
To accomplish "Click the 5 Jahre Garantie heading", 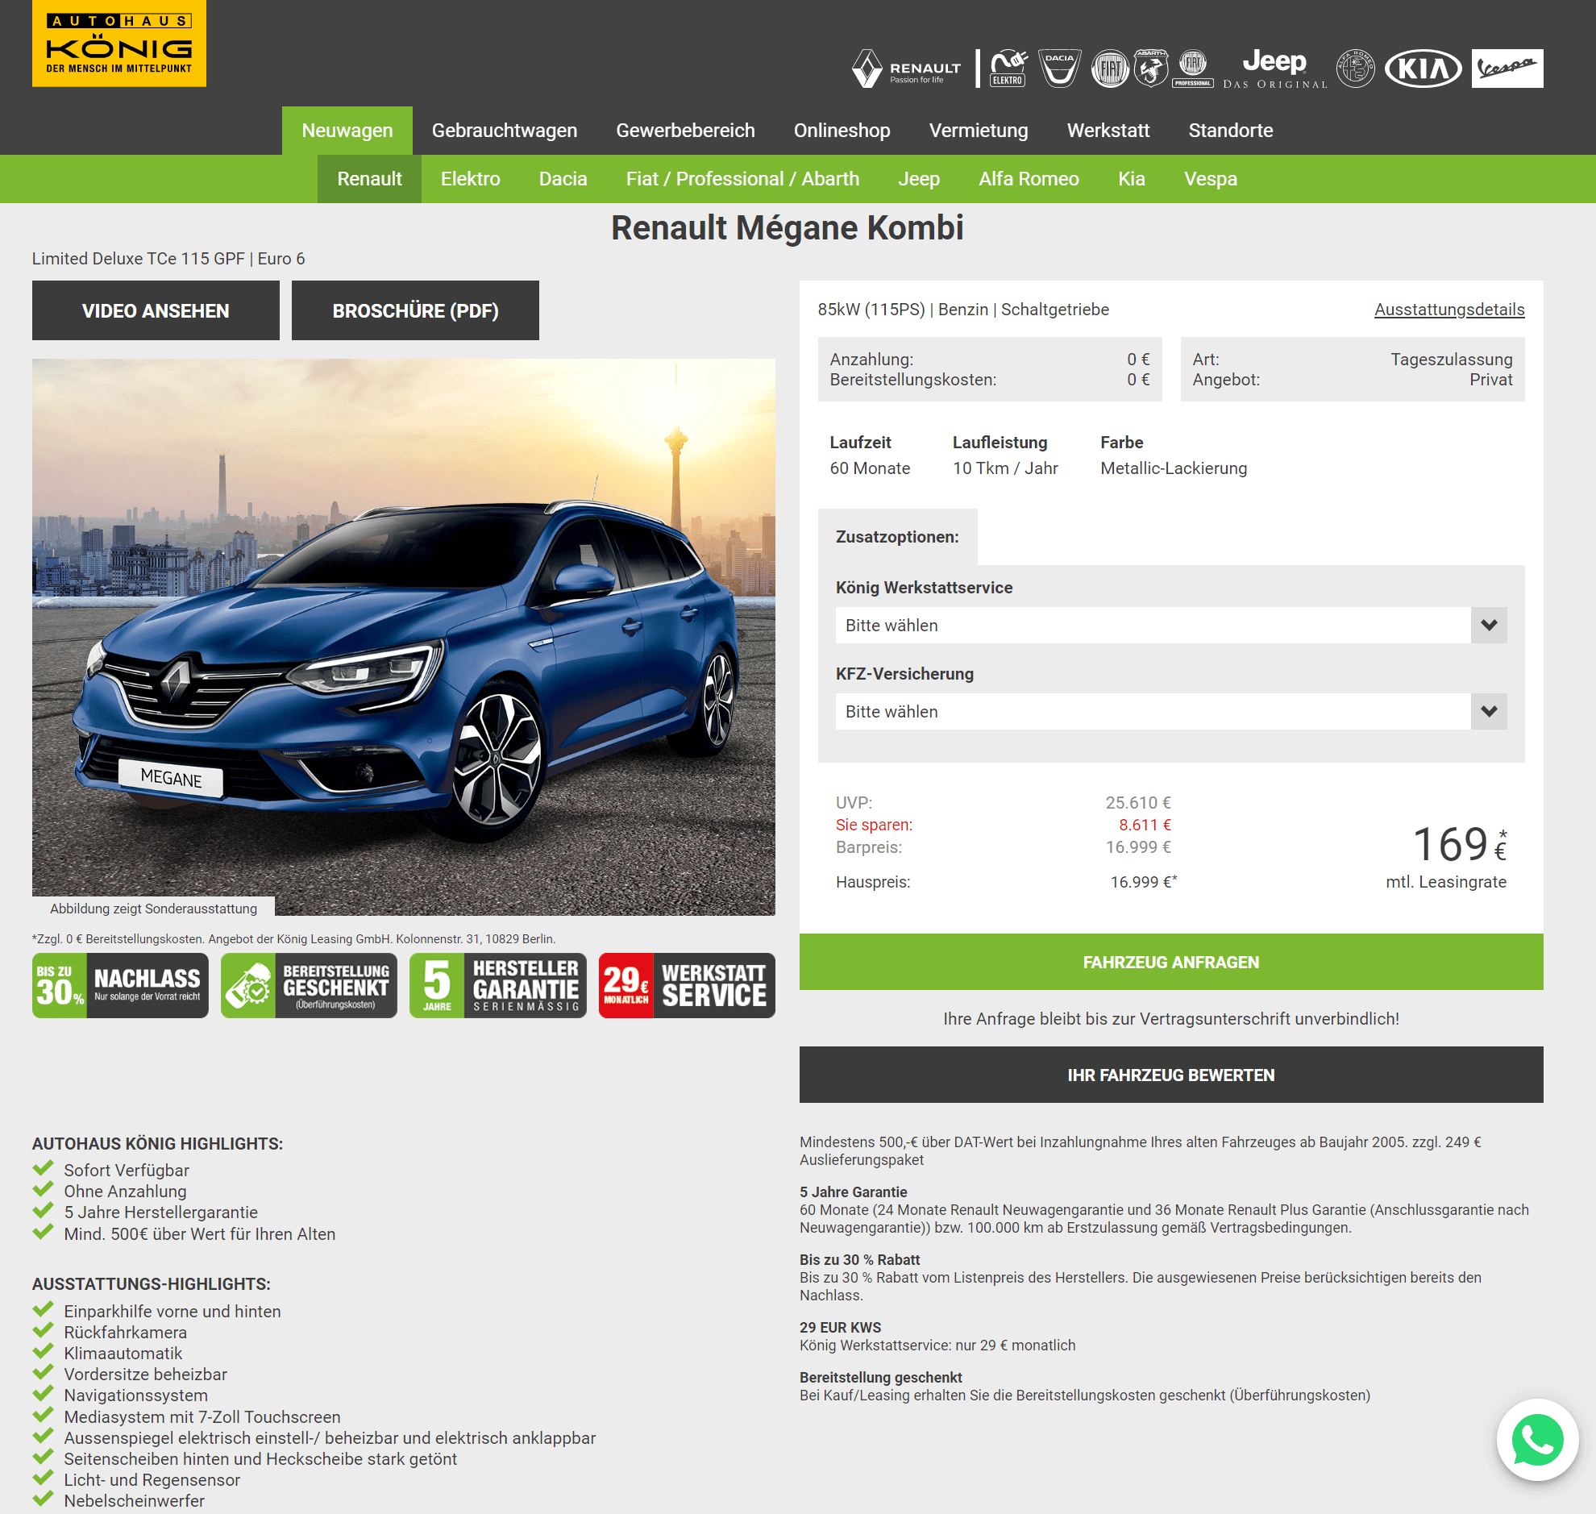I will (x=853, y=1193).
